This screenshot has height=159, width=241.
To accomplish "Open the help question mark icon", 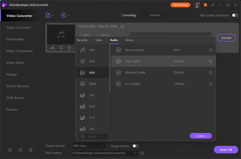I will point(20,150).
